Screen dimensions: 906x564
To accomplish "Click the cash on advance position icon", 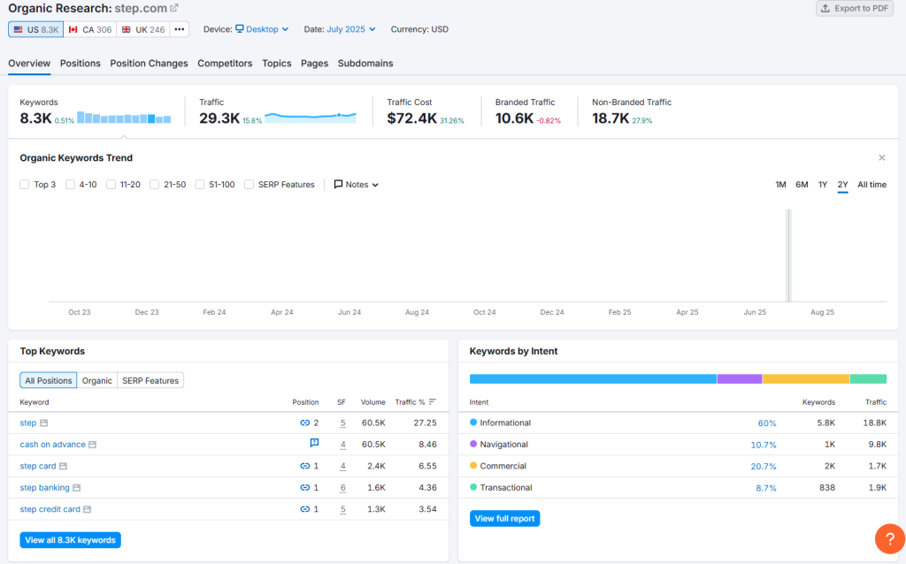I will pyautogui.click(x=314, y=444).
